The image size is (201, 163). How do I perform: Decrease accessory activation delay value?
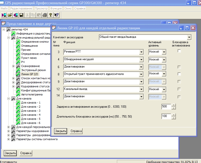click(x=174, y=108)
